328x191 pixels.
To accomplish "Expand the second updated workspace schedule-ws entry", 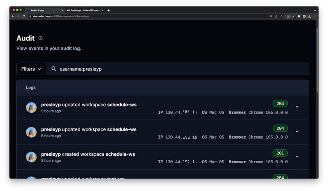I will [x=297, y=131].
